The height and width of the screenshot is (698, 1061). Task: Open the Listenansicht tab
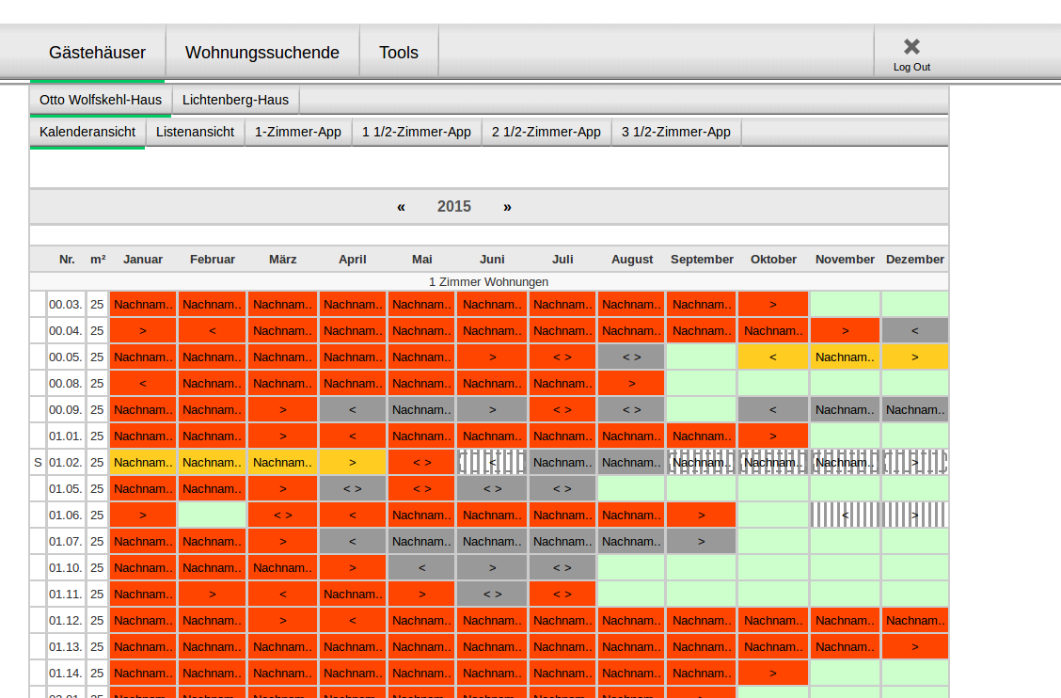pyautogui.click(x=195, y=132)
